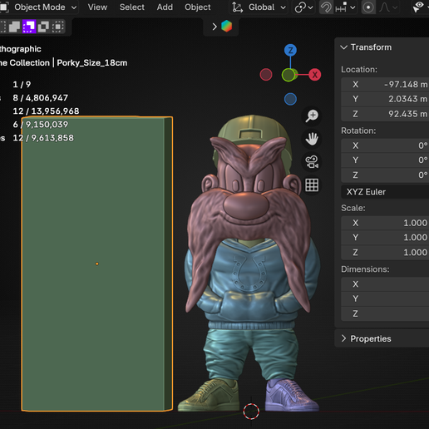Toggle the camera view button

click(x=312, y=162)
